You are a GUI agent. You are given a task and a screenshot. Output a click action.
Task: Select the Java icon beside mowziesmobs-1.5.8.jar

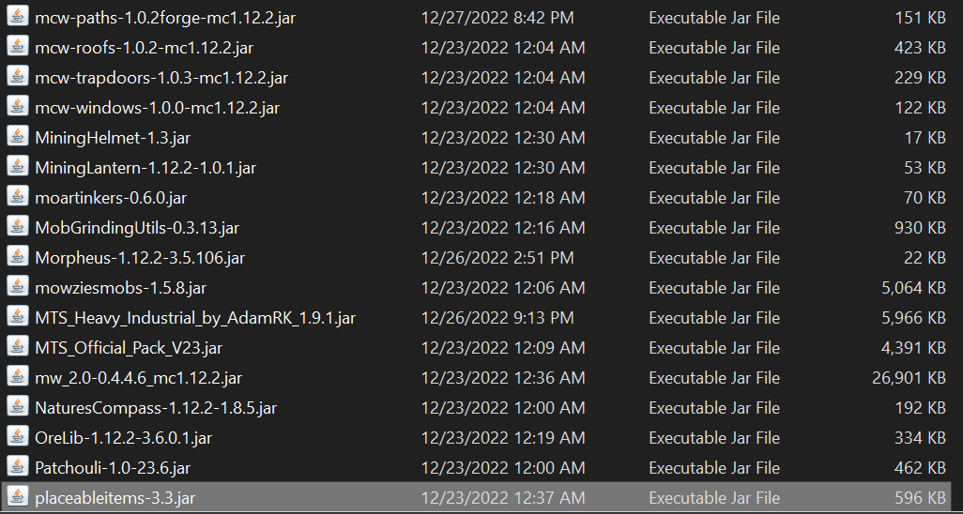tap(18, 287)
